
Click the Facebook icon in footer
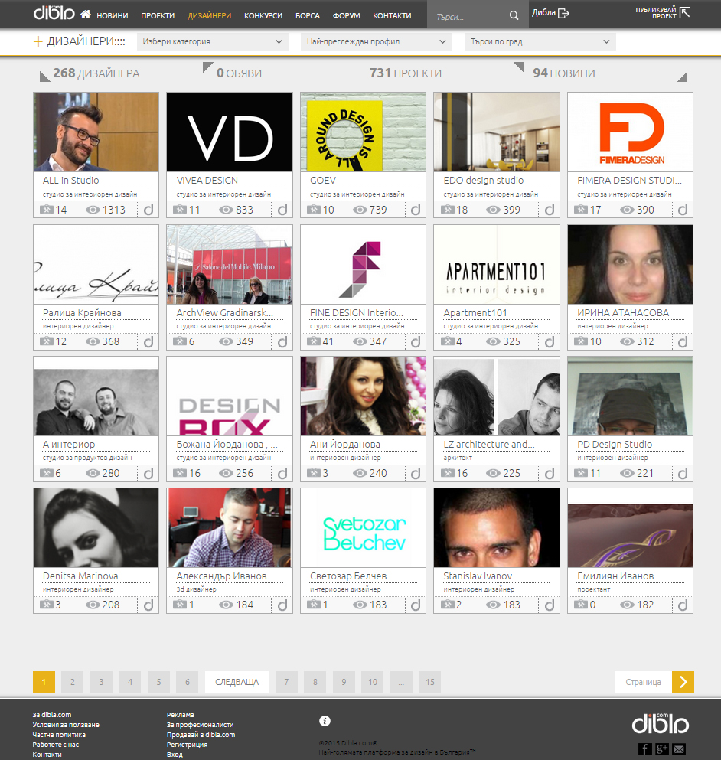(x=644, y=749)
